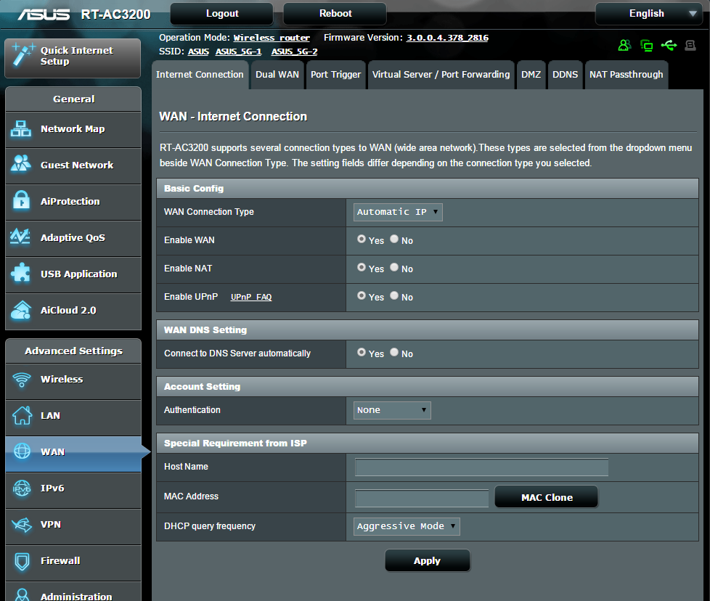710x601 pixels.
Task: Click the Adaptive QoS graph icon
Action: [x=20, y=237]
